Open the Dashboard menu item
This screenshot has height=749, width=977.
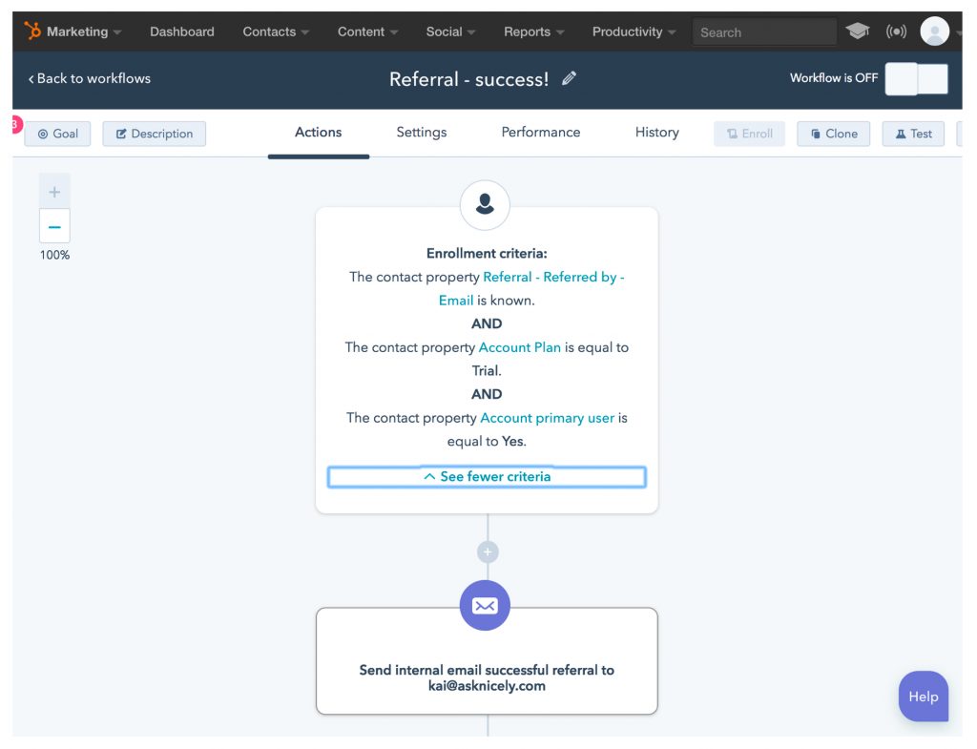tap(182, 31)
